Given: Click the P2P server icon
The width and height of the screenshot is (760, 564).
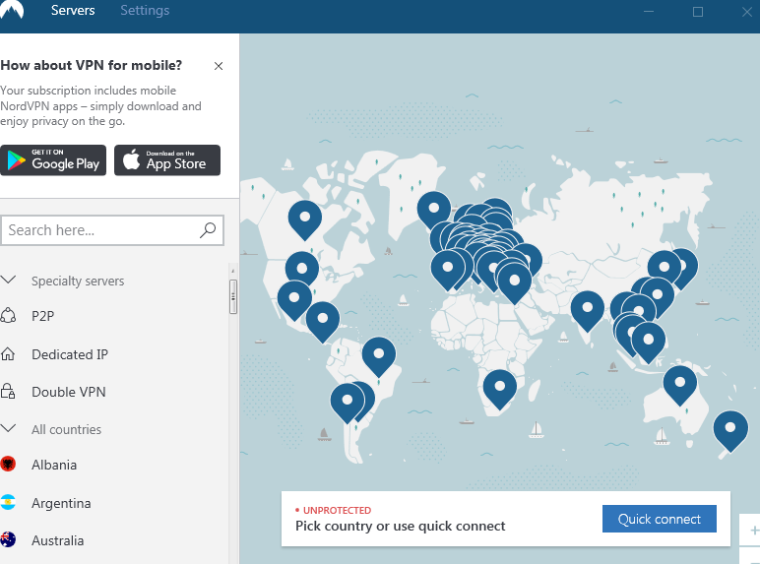Looking at the screenshot, I should pyautogui.click(x=8, y=315).
